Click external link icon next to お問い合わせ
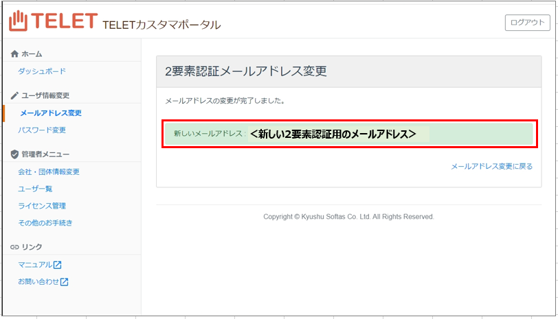This screenshot has height=319, width=558. pyautogui.click(x=64, y=282)
